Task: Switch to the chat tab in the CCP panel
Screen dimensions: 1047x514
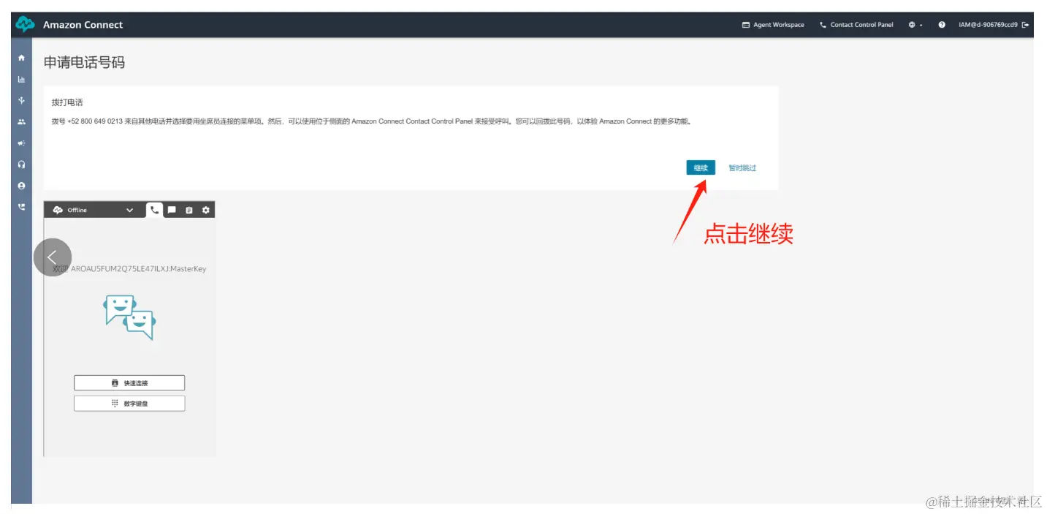Action: point(172,210)
